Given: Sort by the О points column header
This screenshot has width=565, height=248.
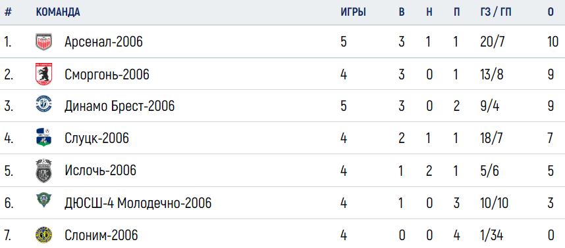Looking at the screenshot, I should tap(551, 12).
